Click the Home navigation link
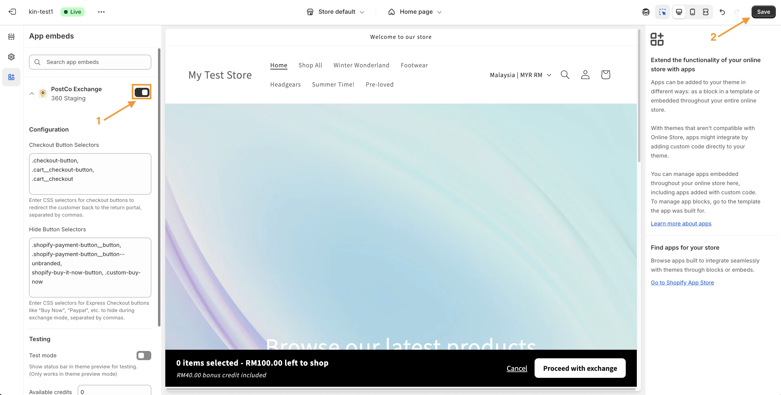The width and height of the screenshot is (781, 395). (279, 65)
